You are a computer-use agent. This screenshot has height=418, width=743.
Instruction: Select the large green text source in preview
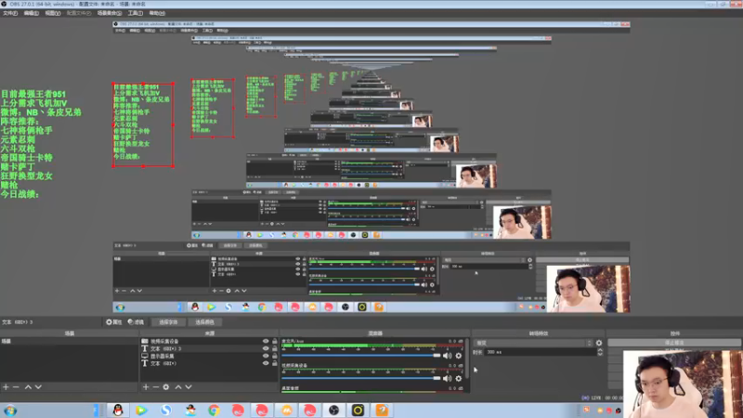click(x=40, y=144)
